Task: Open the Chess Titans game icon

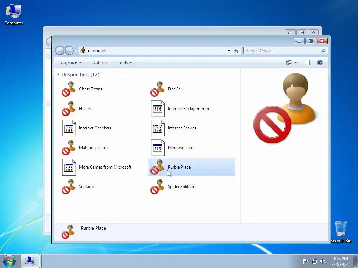Action: (69, 89)
